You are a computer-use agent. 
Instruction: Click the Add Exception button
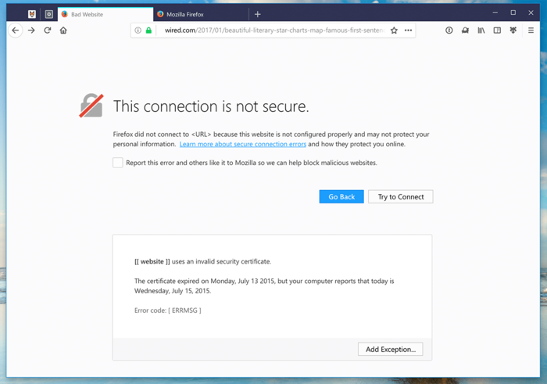(390, 349)
